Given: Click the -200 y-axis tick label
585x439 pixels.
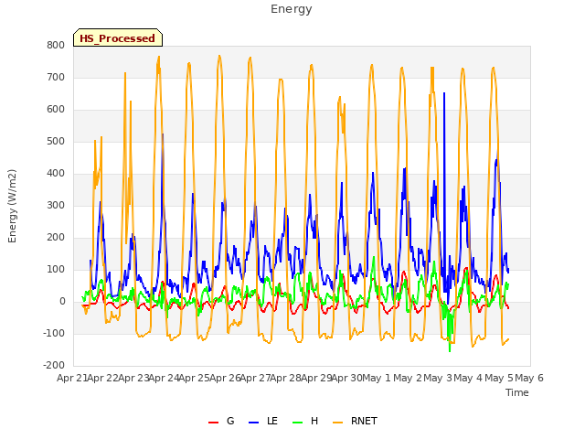Looking at the screenshot, I should coord(54,366).
